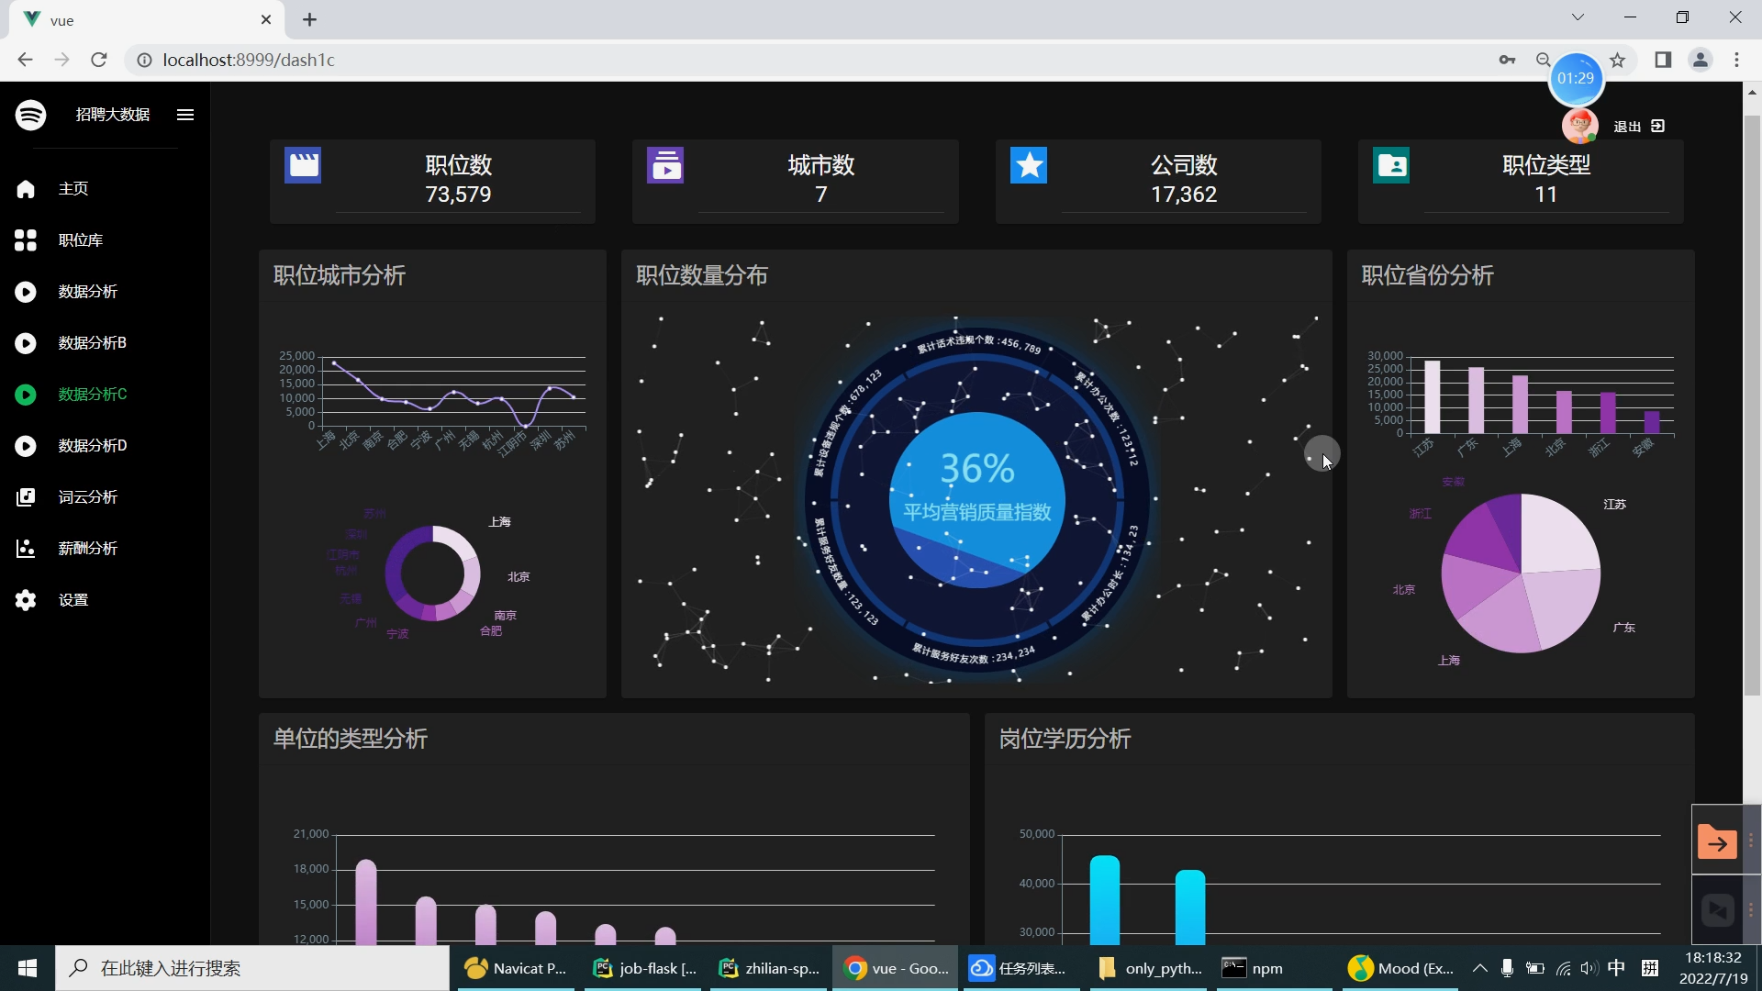Click the 职位数 clapperboard icon
This screenshot has width=1762, height=991.
pos(303,166)
